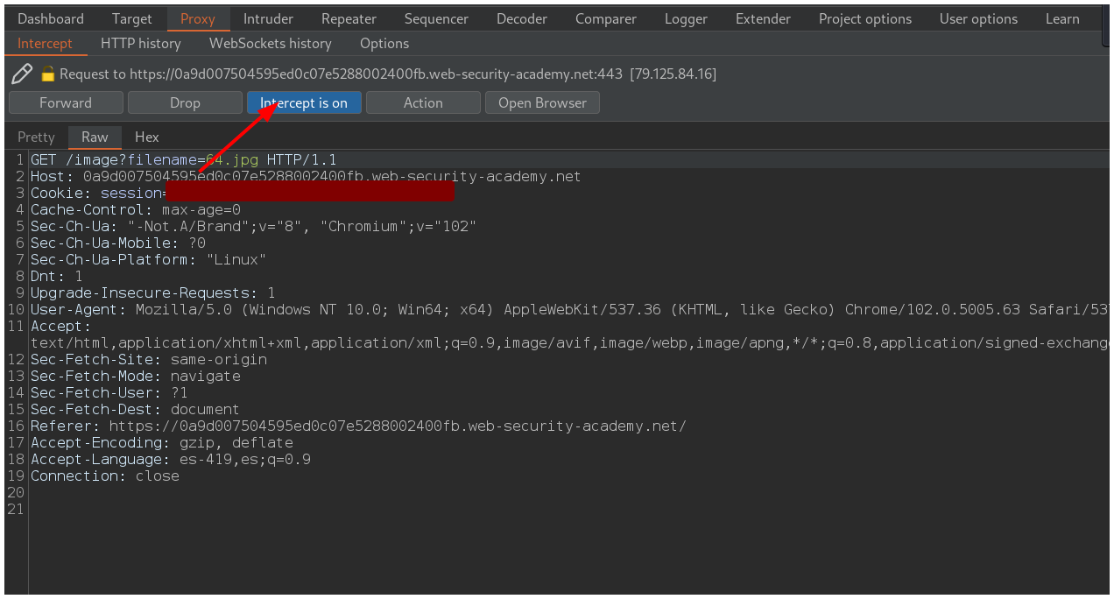Select the Raw view tab
Image resolution: width=1114 pixels, height=599 pixels.
[95, 137]
